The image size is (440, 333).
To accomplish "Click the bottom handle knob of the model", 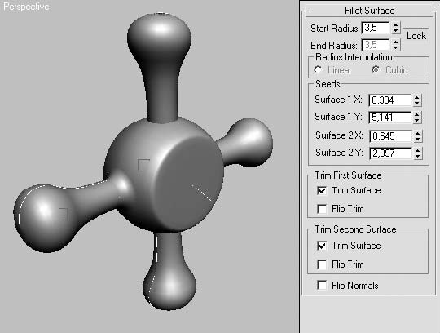I will tap(169, 286).
